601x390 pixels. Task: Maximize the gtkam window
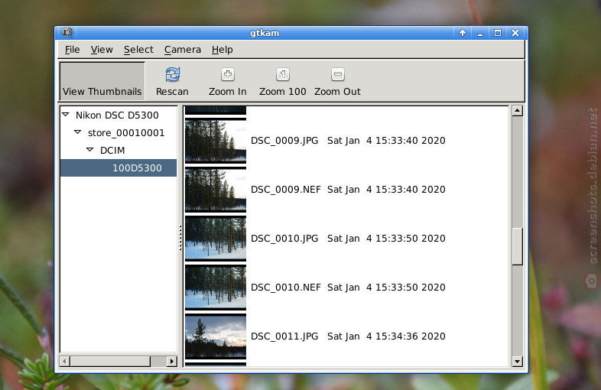coord(498,33)
